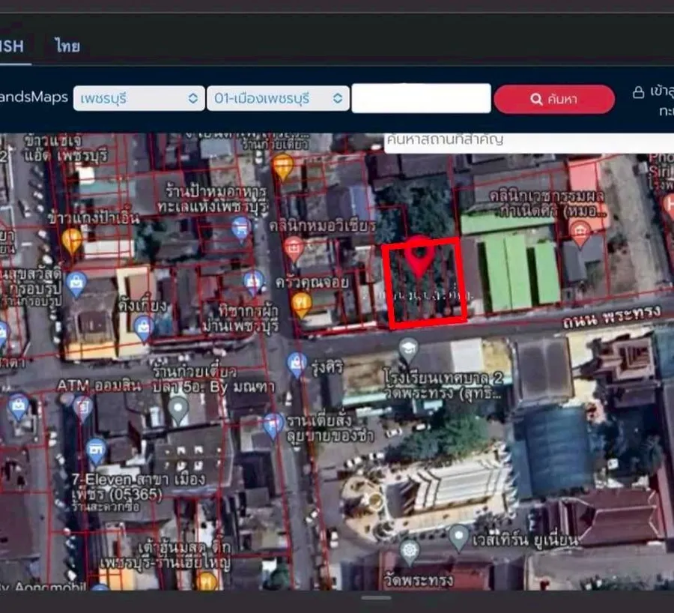674x613 pixels.
Task: Open the เพชรบุรี province dropdown
Action: pyautogui.click(x=139, y=98)
